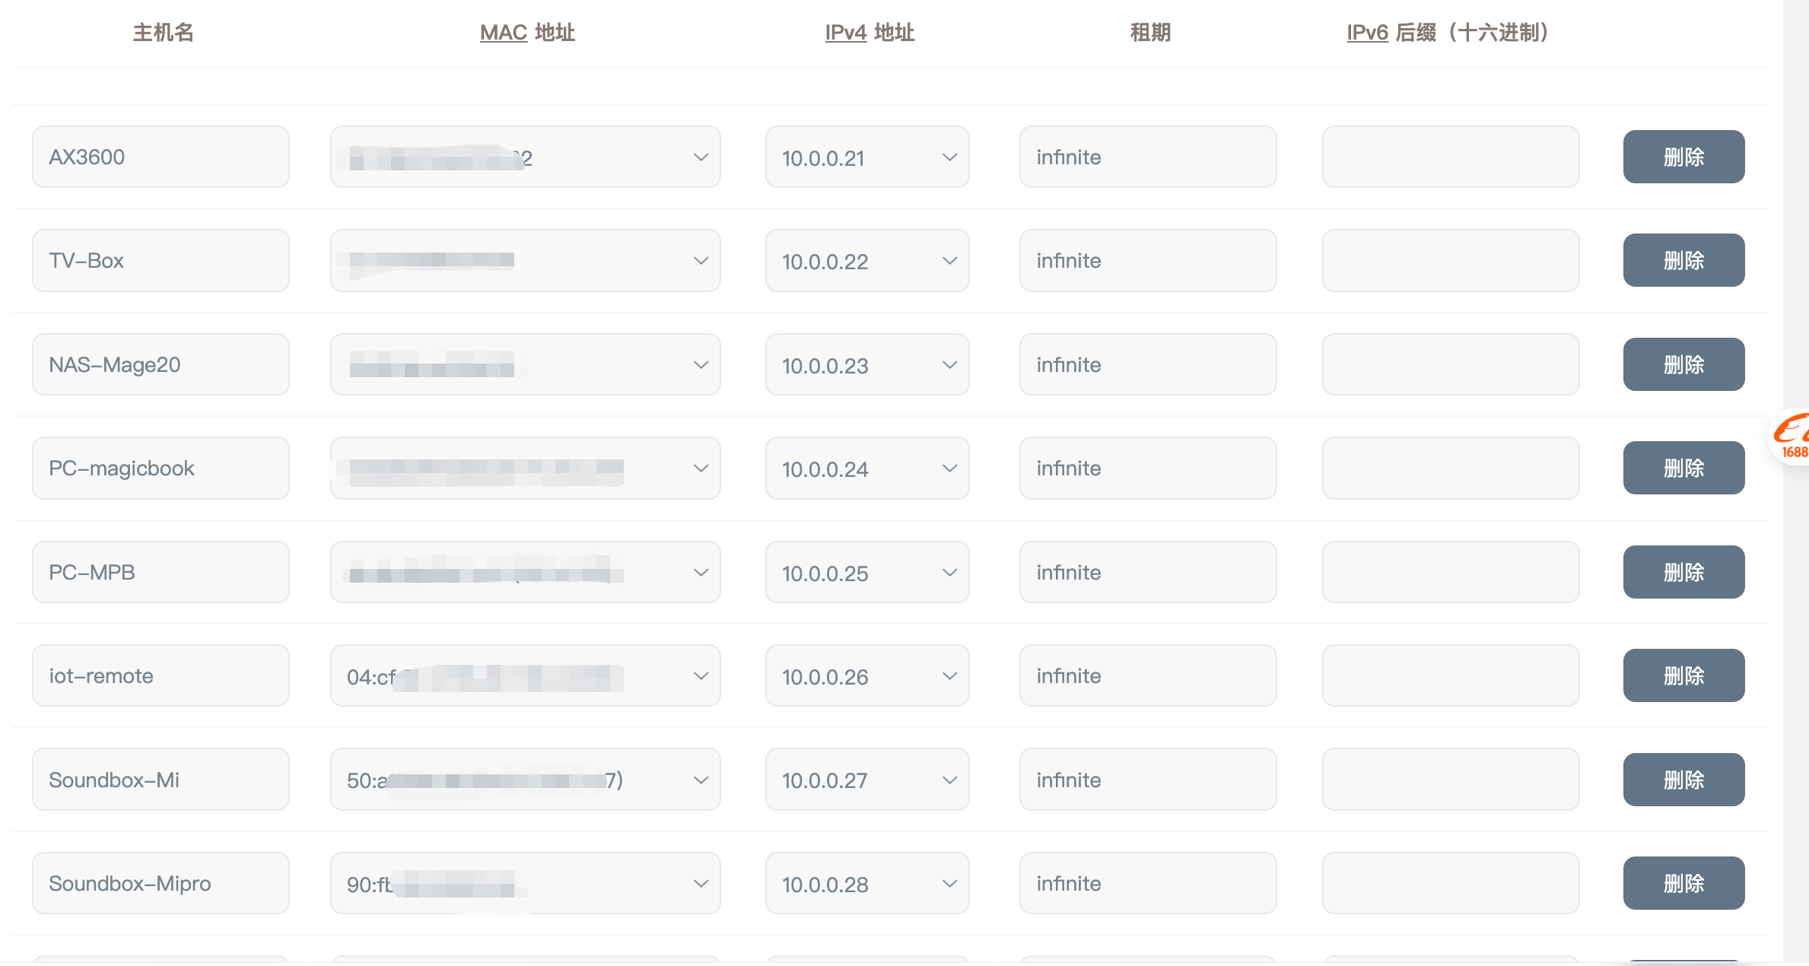The image size is (1809, 966).
Task: Expand MAC dropdown for iot-remote row
Action: click(525, 676)
